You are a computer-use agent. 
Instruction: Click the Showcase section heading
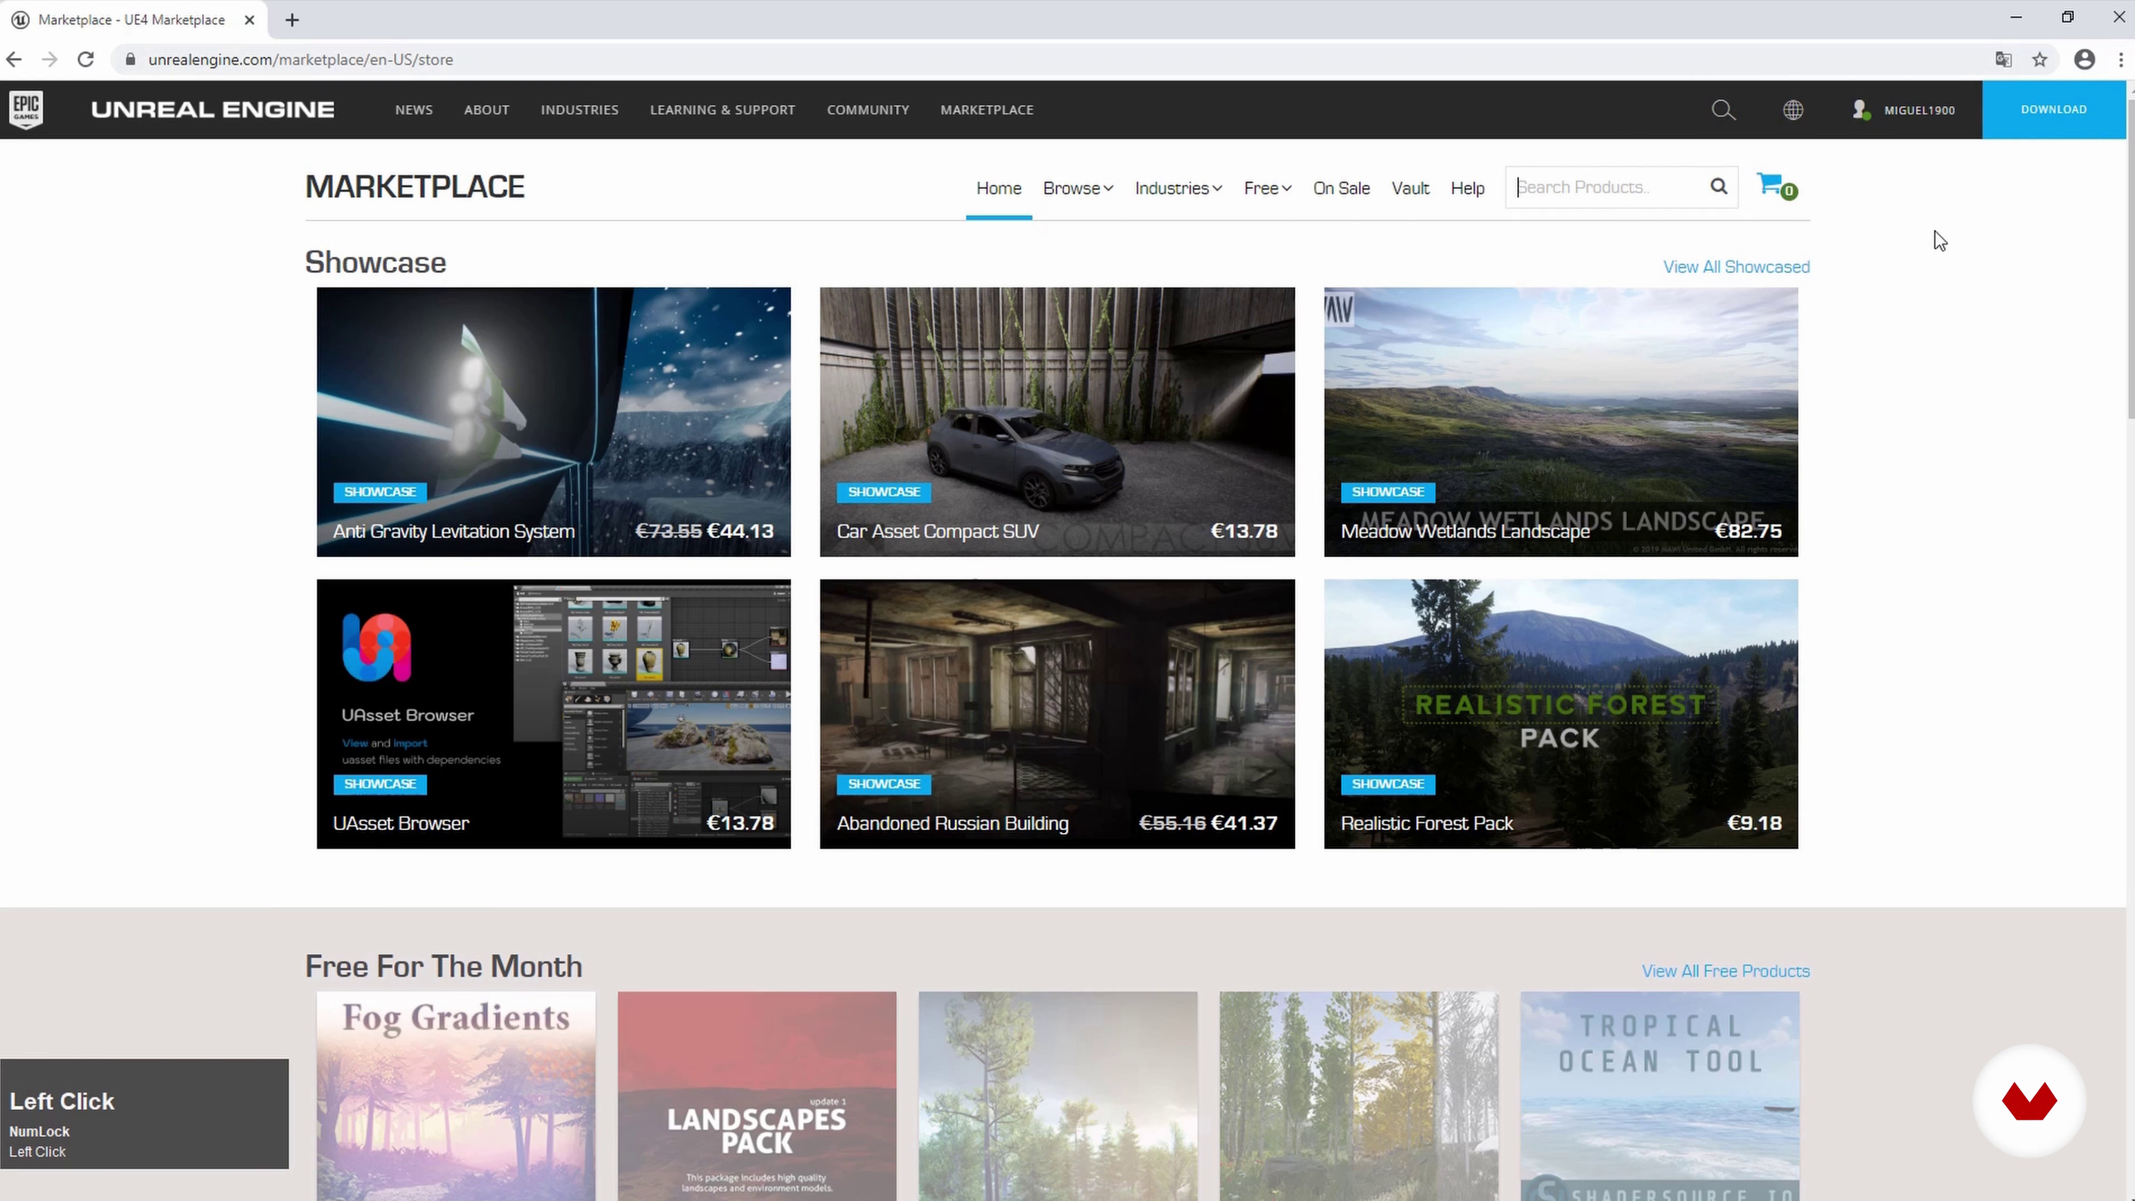point(375,263)
